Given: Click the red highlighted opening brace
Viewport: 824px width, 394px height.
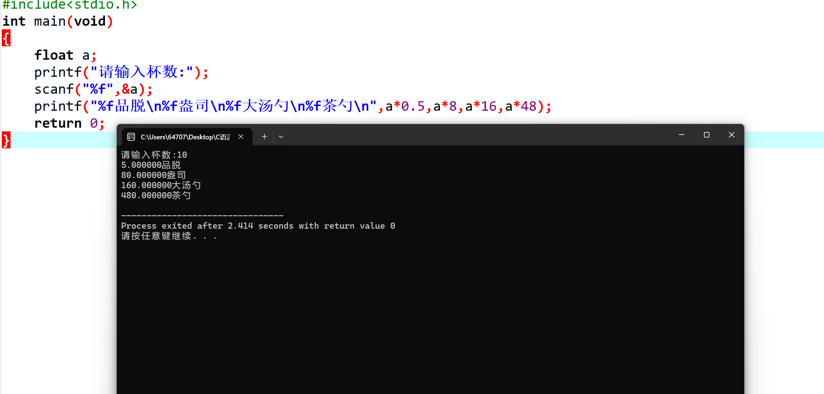Looking at the screenshot, I should pyautogui.click(x=6, y=38).
